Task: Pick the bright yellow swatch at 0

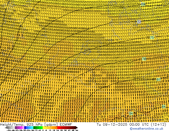Action: point(43,128)
